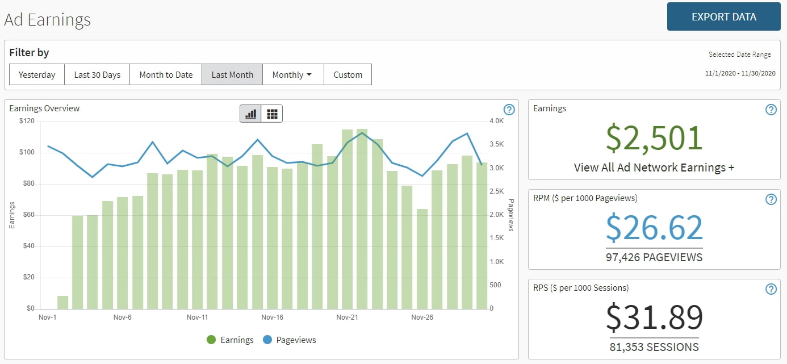Click the 4.0K pageviews axis value

[496, 121]
